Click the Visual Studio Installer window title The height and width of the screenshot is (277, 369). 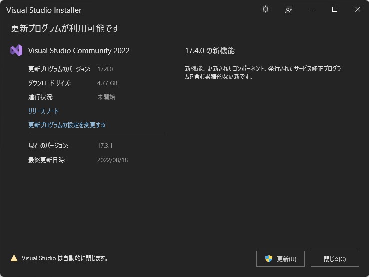pos(44,10)
